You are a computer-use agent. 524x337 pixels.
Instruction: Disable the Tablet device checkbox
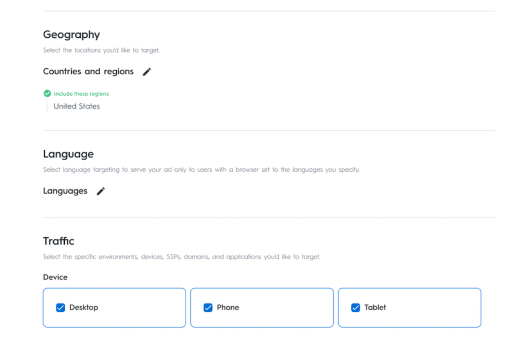[355, 308]
